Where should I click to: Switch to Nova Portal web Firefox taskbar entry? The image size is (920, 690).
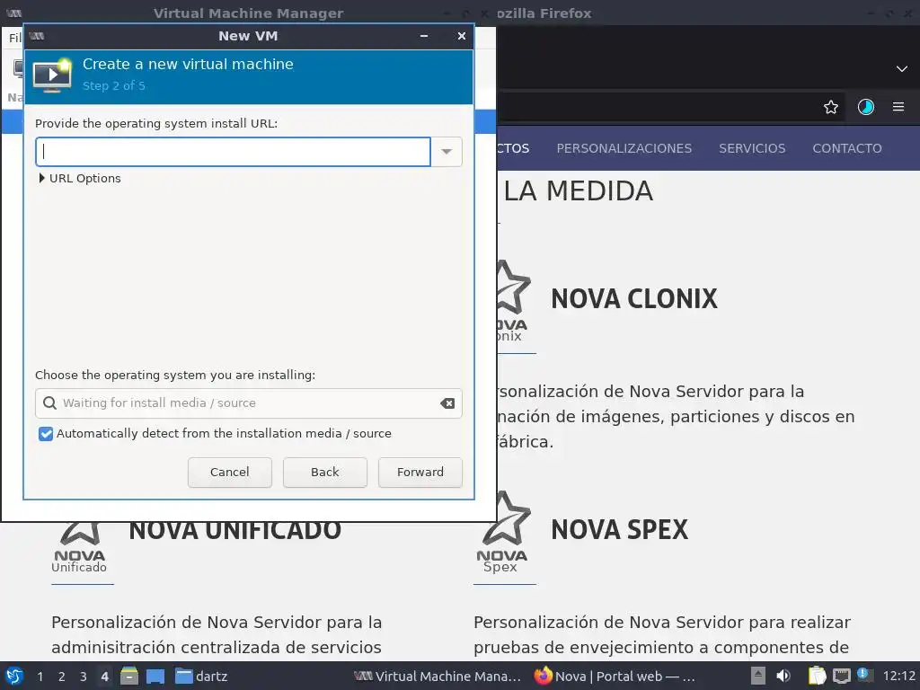tap(615, 677)
